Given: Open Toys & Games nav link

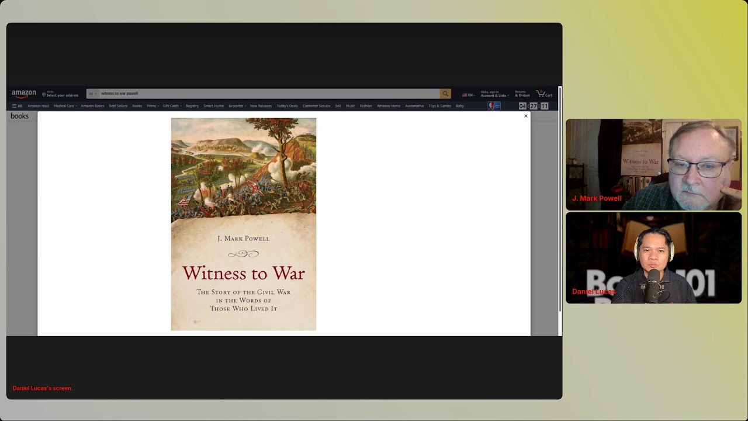Looking at the screenshot, I should coord(439,106).
